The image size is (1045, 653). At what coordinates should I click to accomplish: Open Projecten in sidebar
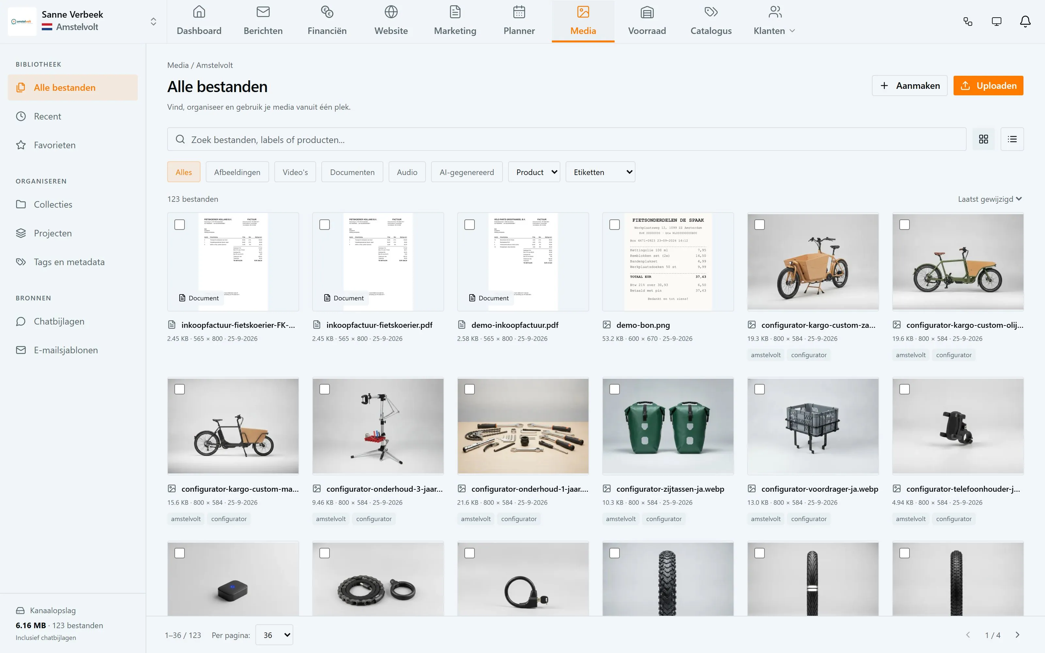coord(72,233)
